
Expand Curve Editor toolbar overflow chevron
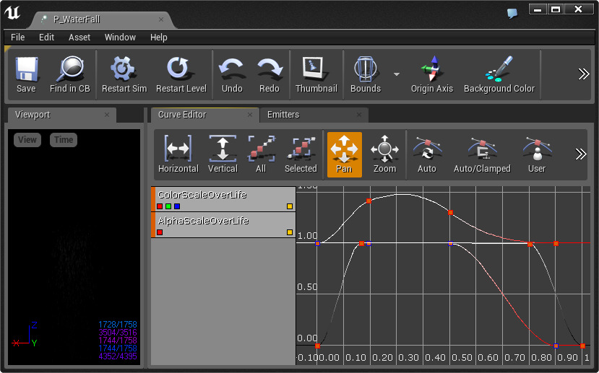[580, 154]
